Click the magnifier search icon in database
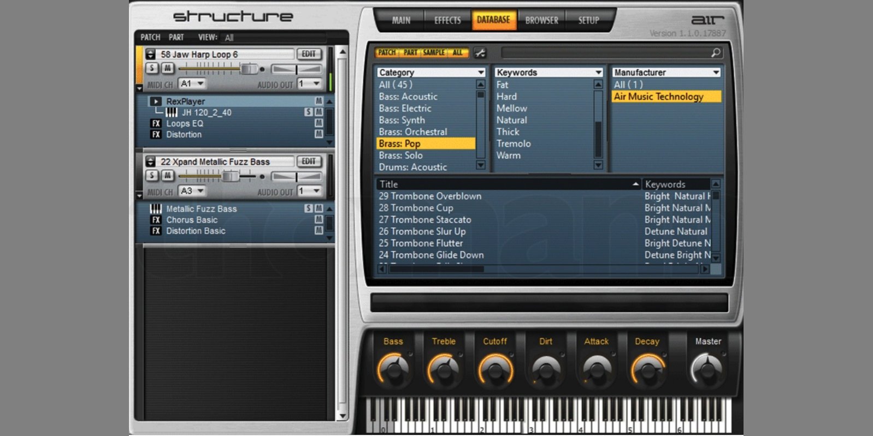 [x=716, y=52]
